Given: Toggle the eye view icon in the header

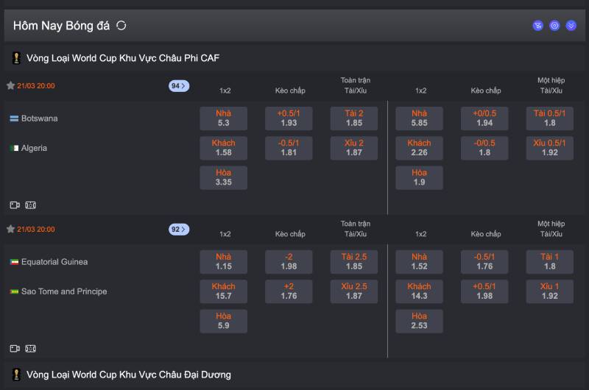Looking at the screenshot, I should pos(554,26).
